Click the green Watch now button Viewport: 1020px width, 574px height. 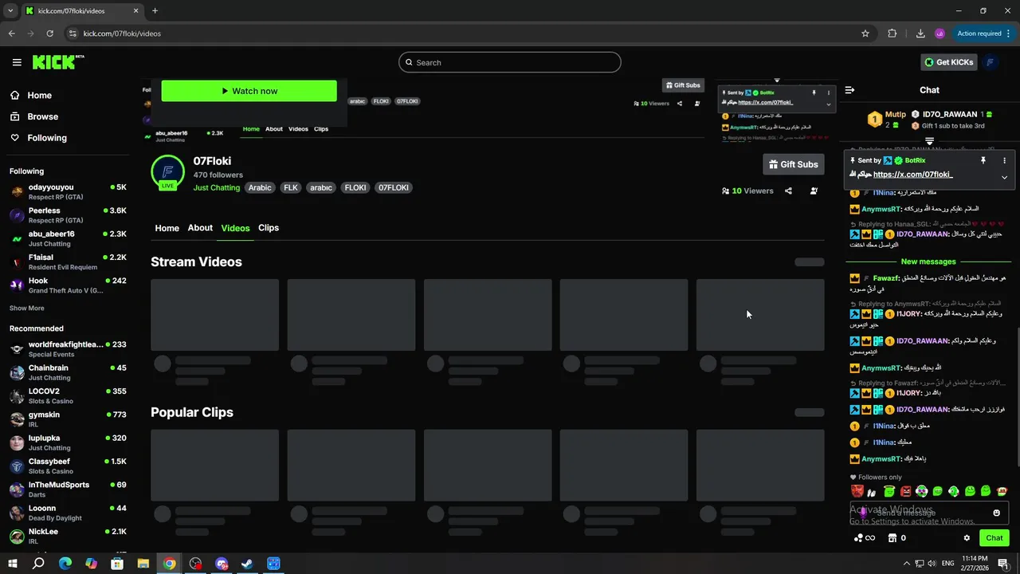coord(249,91)
